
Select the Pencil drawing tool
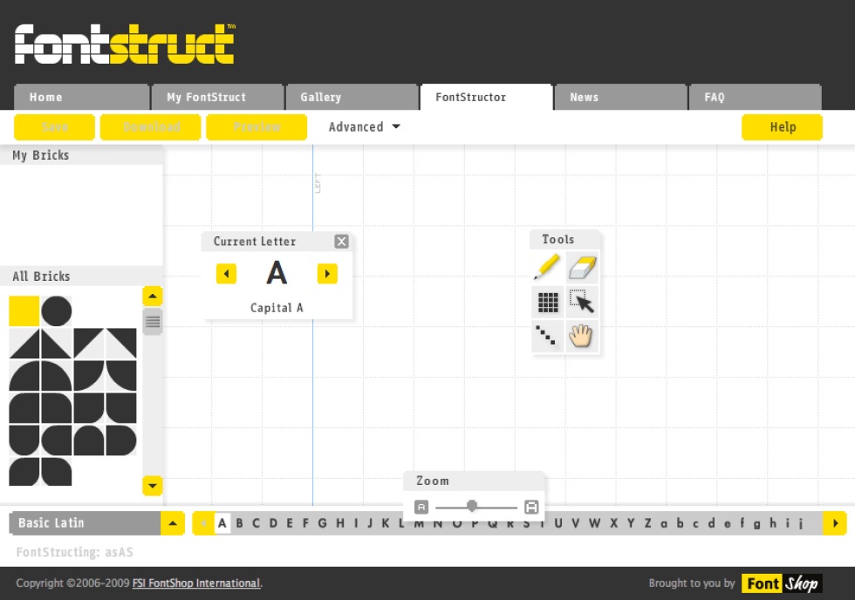[x=546, y=268]
